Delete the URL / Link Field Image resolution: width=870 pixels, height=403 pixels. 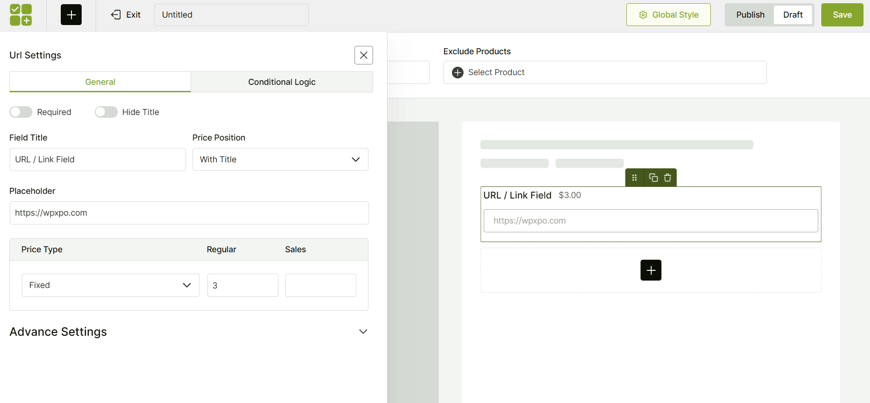[668, 178]
